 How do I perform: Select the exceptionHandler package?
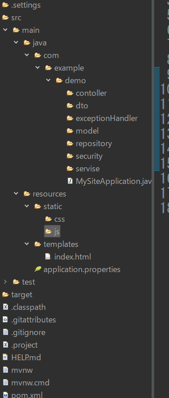point(107,118)
